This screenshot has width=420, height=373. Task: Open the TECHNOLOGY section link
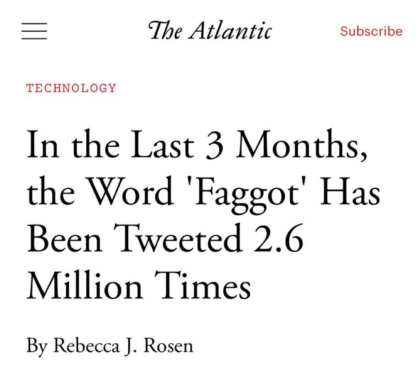[71, 88]
